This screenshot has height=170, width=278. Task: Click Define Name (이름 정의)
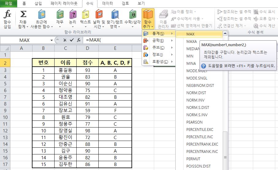click(x=183, y=12)
